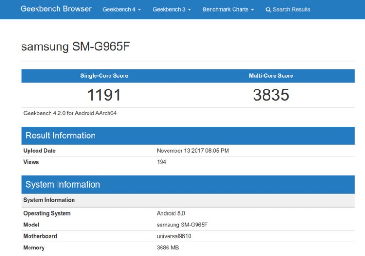This screenshot has width=365, height=256.
Task: Expand the Geekbench 3 dropdown menu
Action: point(171,9)
